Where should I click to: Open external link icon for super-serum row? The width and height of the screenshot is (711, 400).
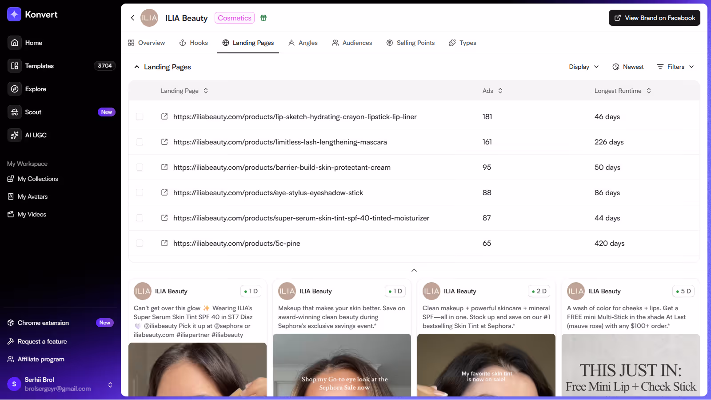[x=164, y=218]
